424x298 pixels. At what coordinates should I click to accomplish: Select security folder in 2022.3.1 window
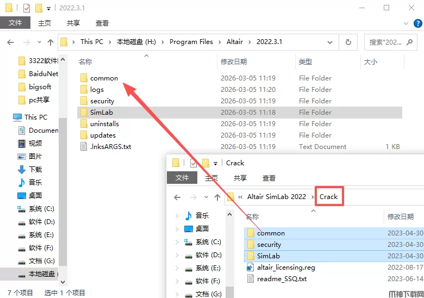pos(102,101)
